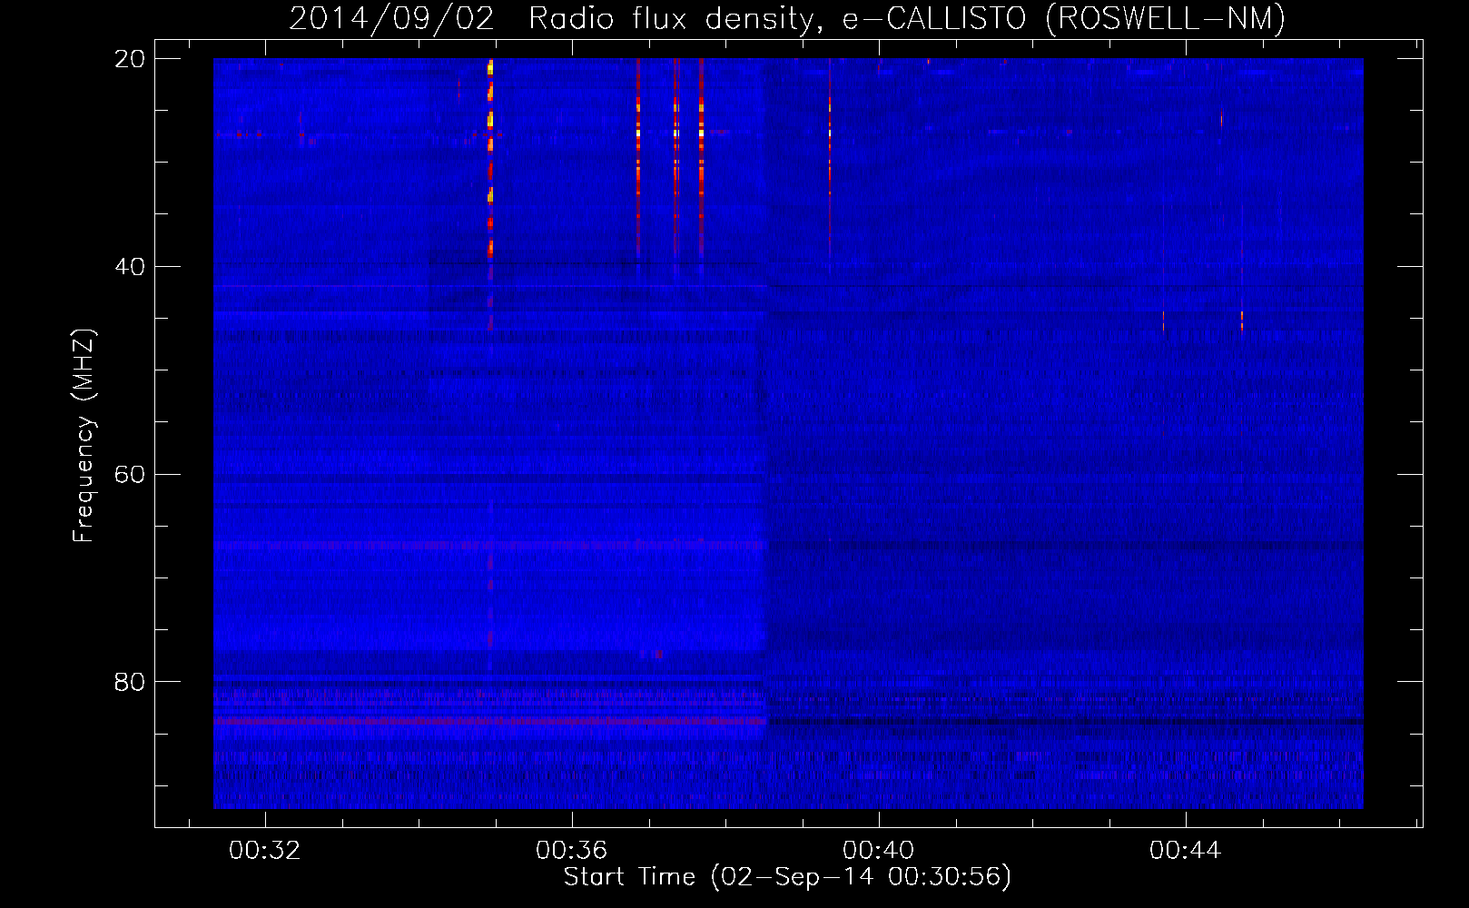Image resolution: width=1469 pixels, height=908 pixels.
Task: Click the '40' frequency tick label
Action: coord(129,267)
